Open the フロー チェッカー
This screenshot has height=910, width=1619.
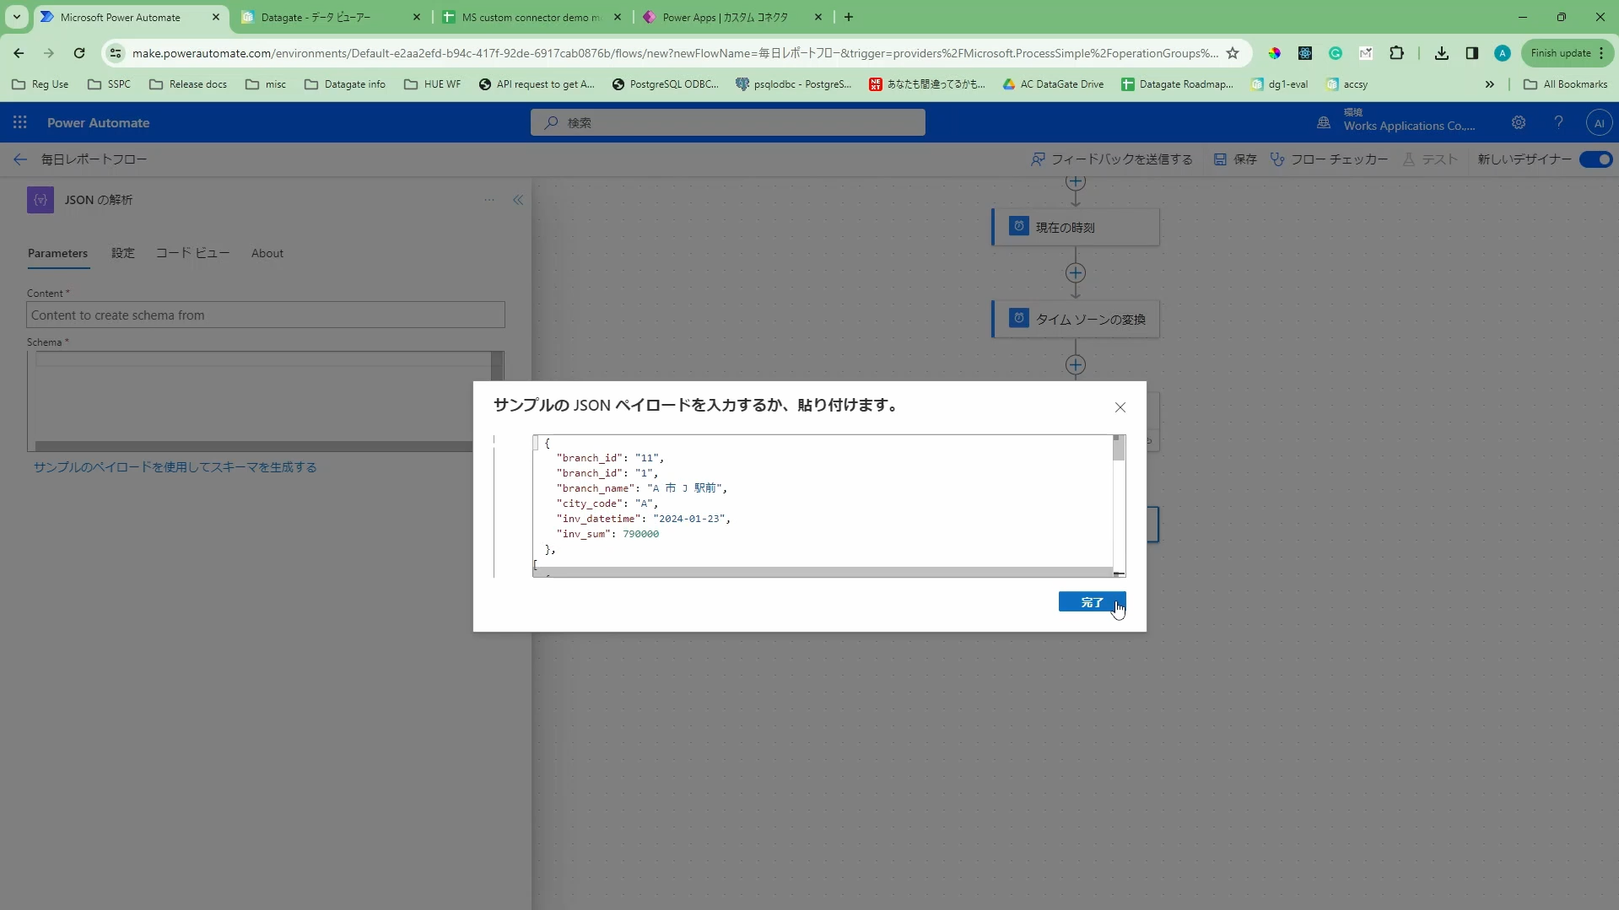[1330, 159]
